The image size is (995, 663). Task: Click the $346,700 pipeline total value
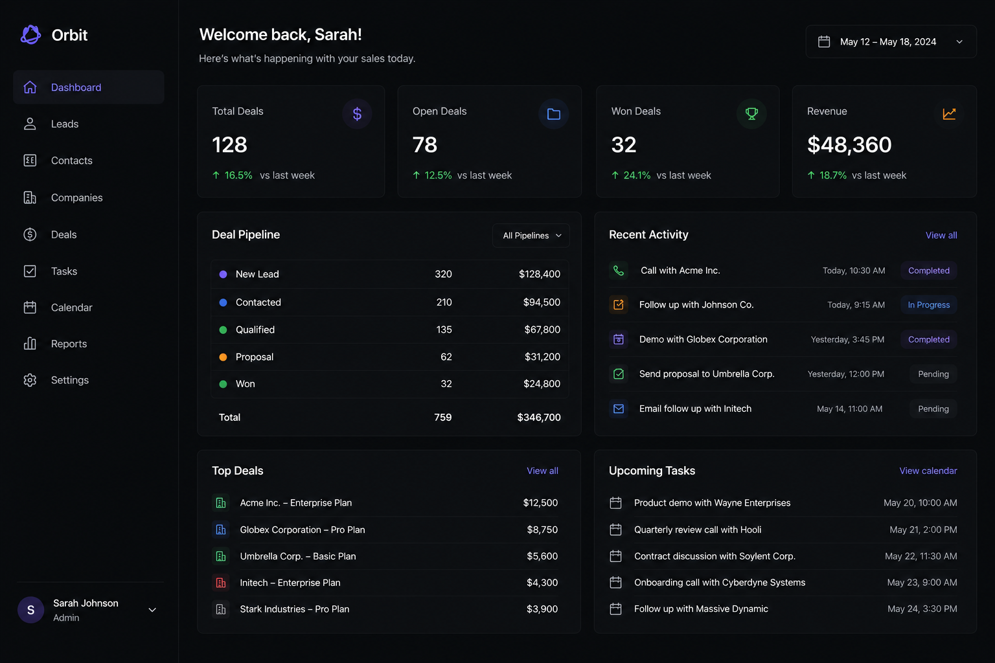tap(539, 418)
